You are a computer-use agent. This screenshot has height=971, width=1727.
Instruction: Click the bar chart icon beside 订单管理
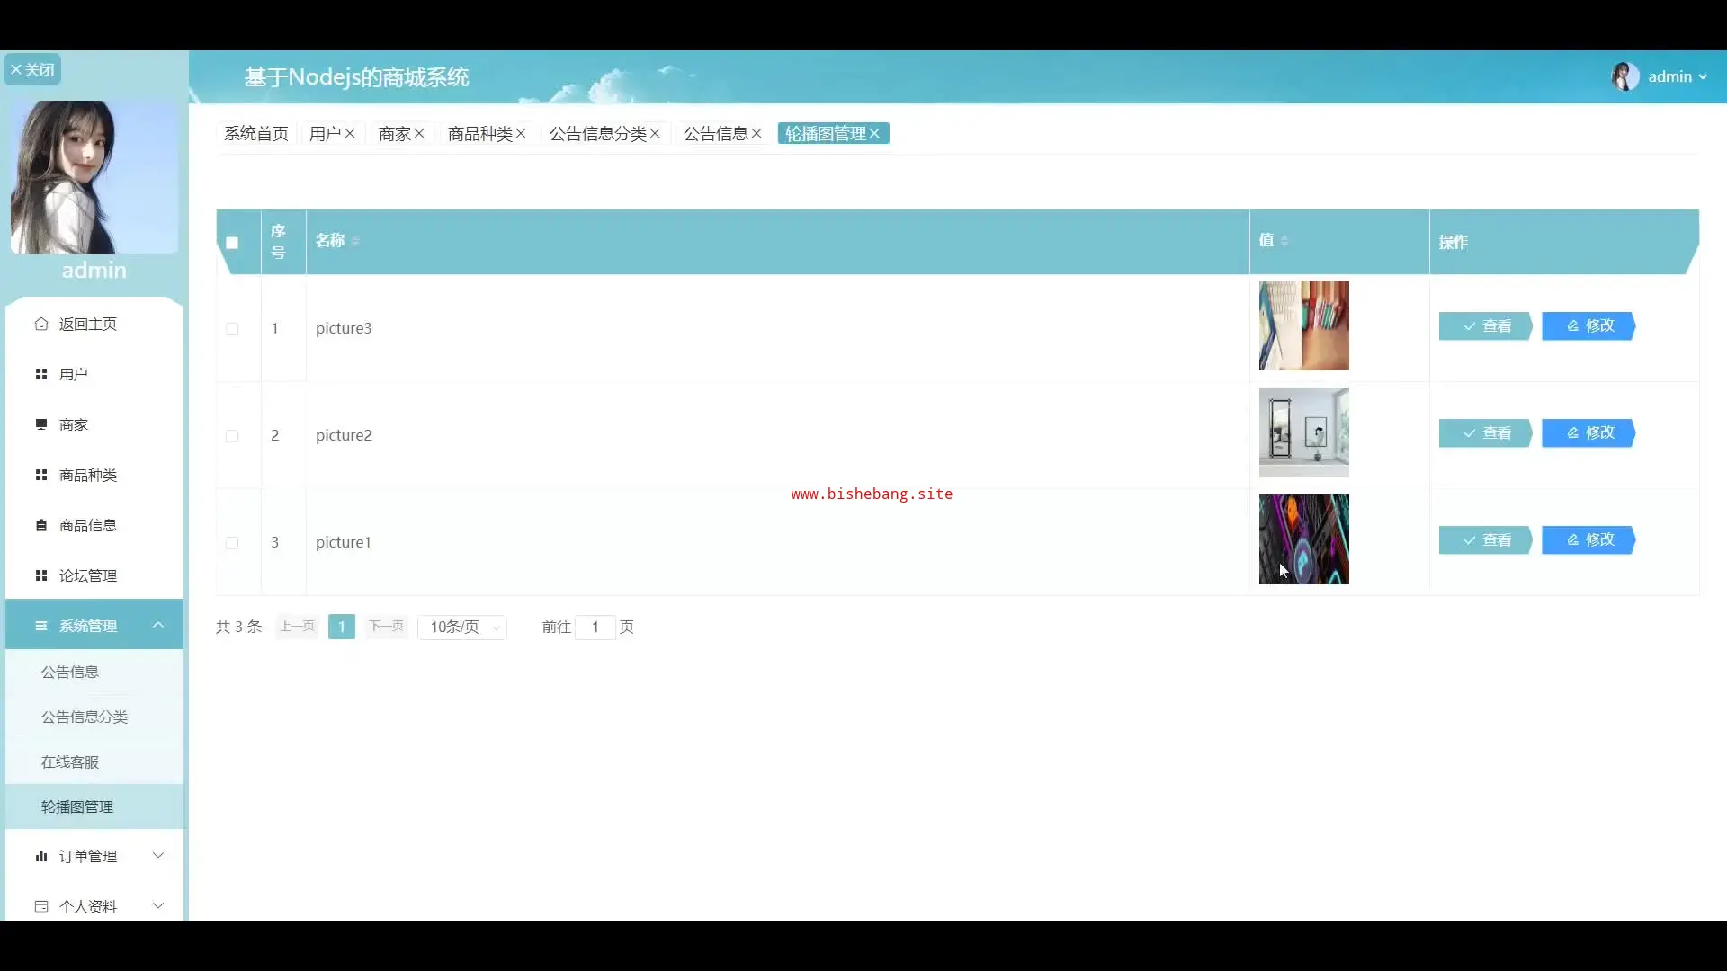41,856
